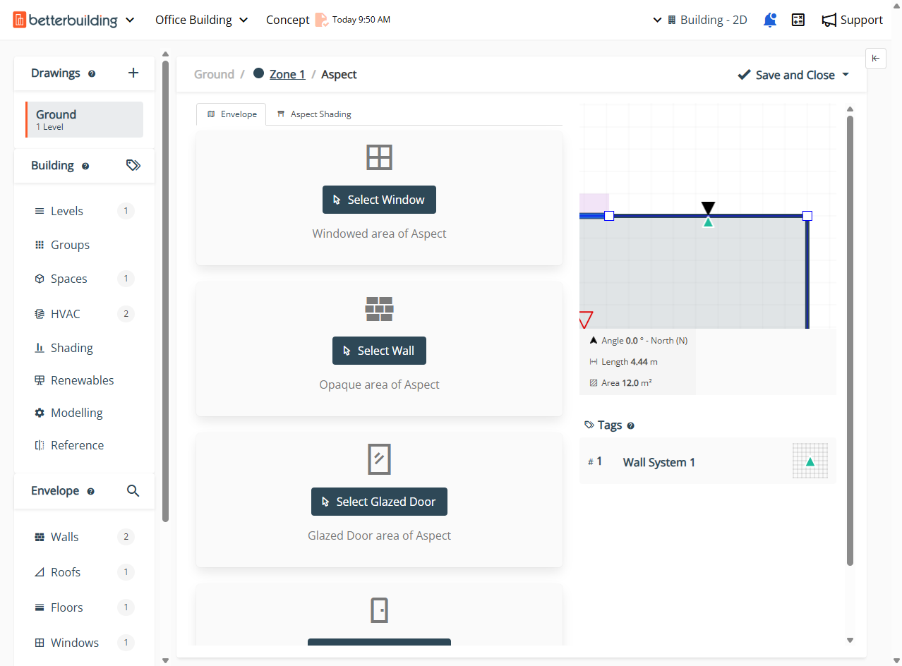Expand the betterbuilding logo dropdown

click(130, 20)
